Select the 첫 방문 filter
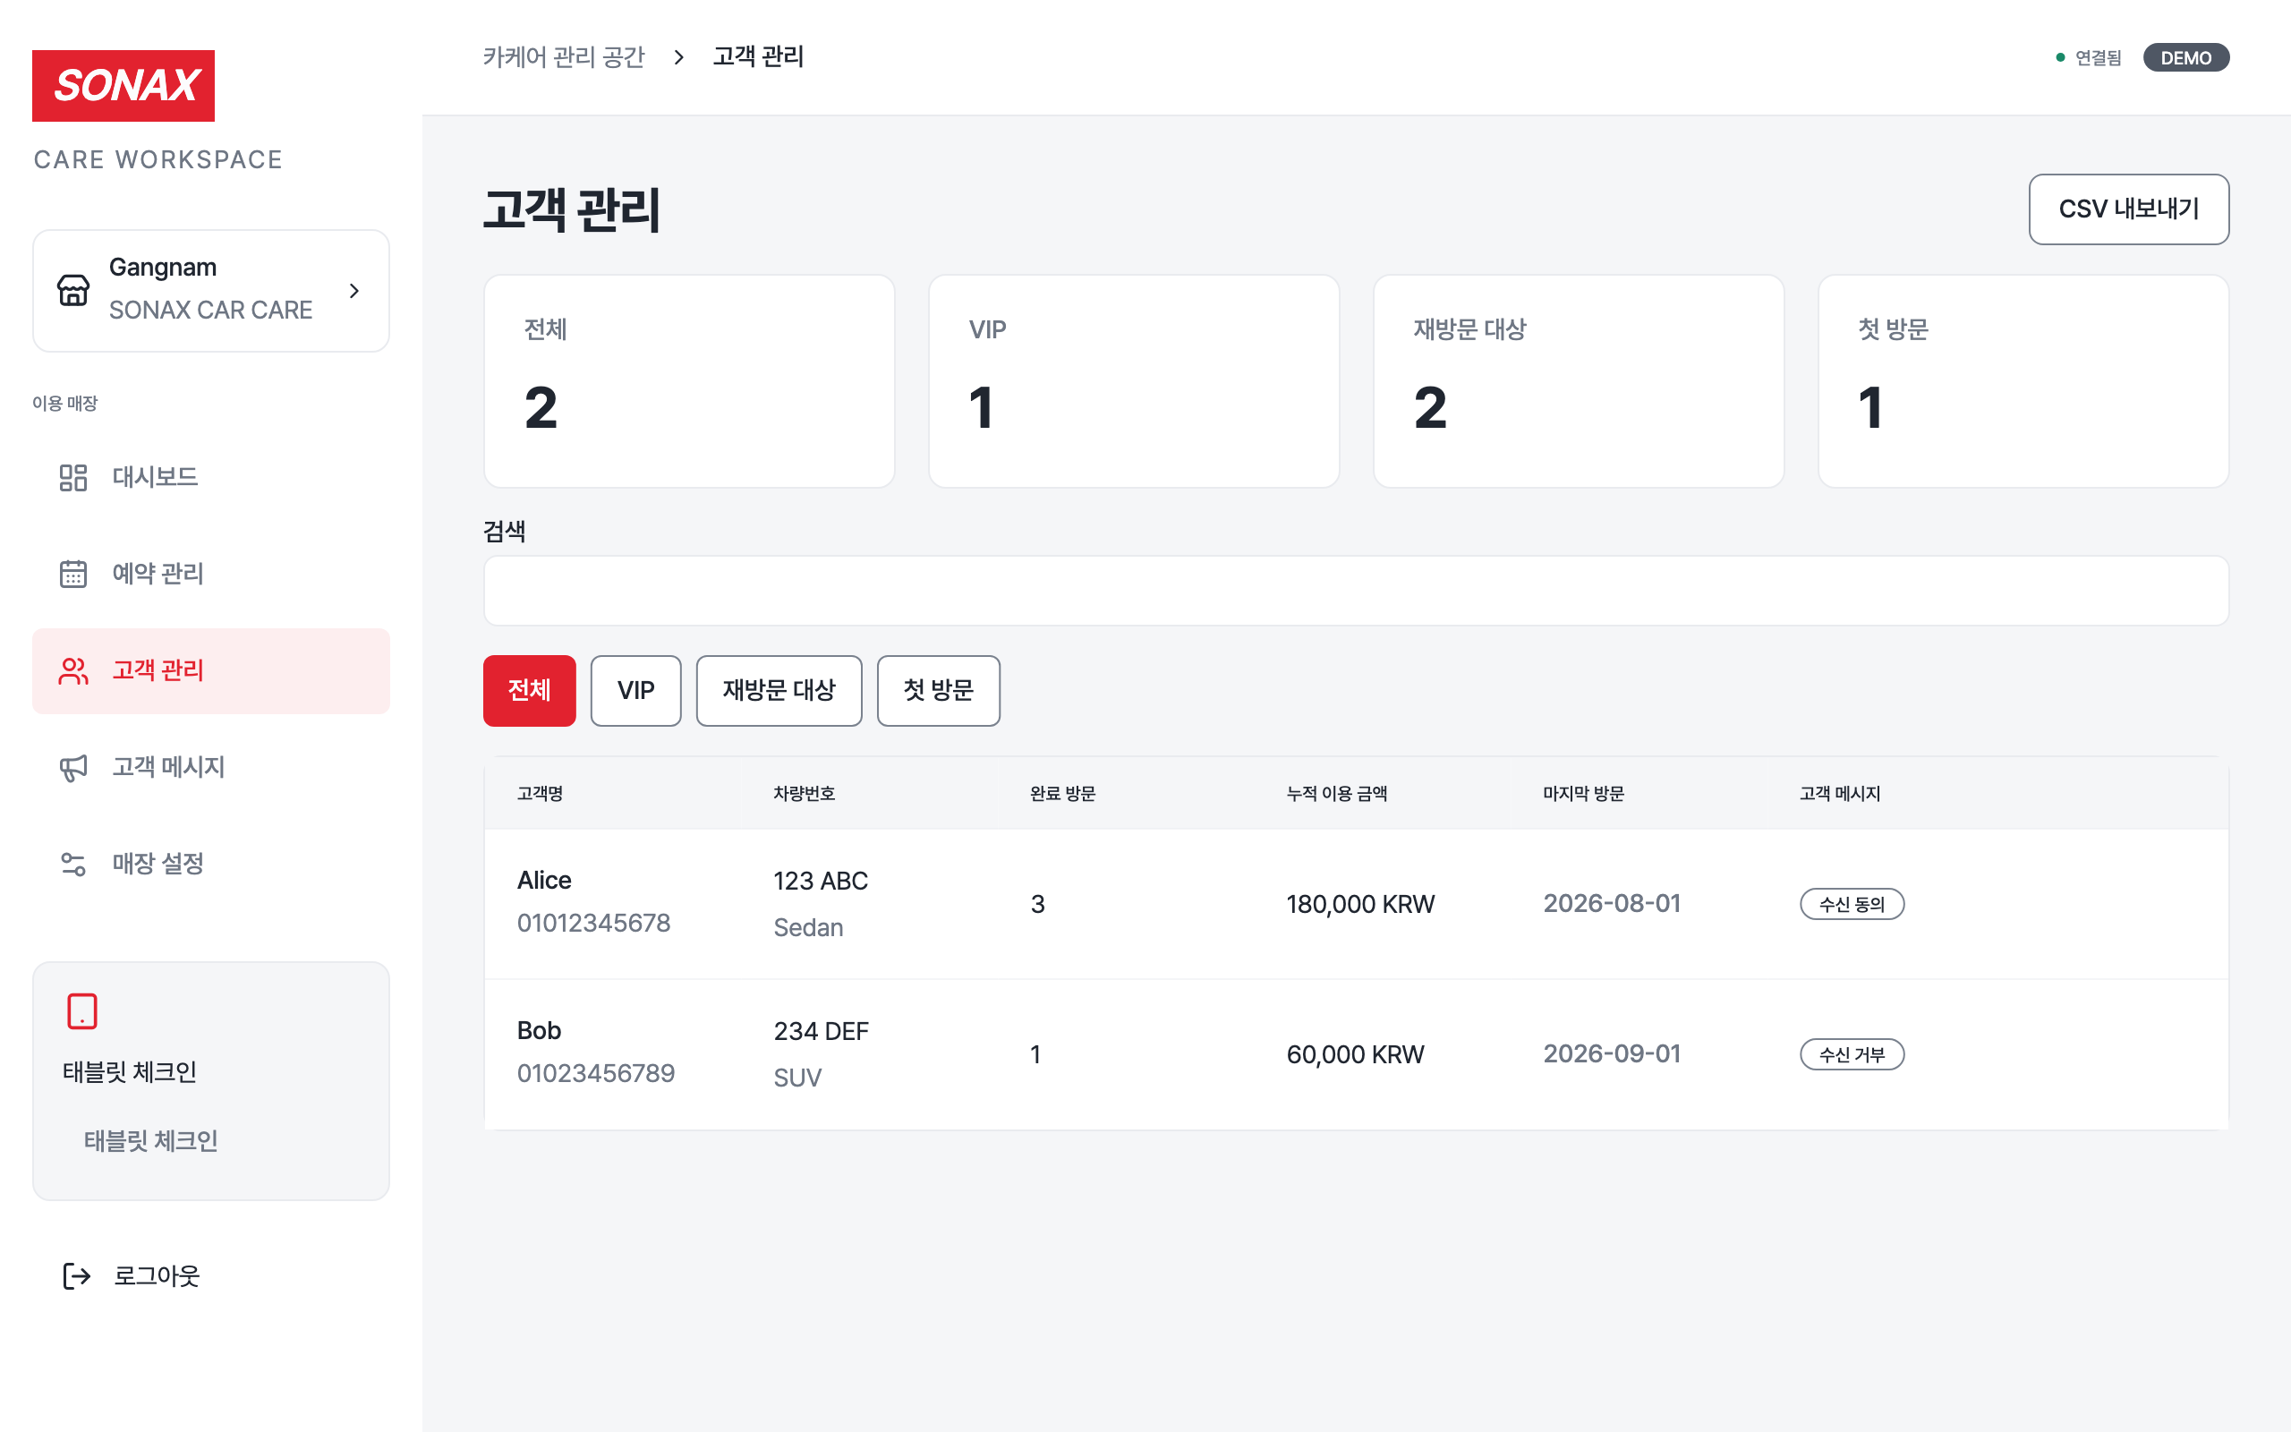The image size is (2291, 1432). pos(938,690)
